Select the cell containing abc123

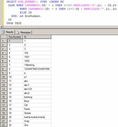tap(37, 89)
